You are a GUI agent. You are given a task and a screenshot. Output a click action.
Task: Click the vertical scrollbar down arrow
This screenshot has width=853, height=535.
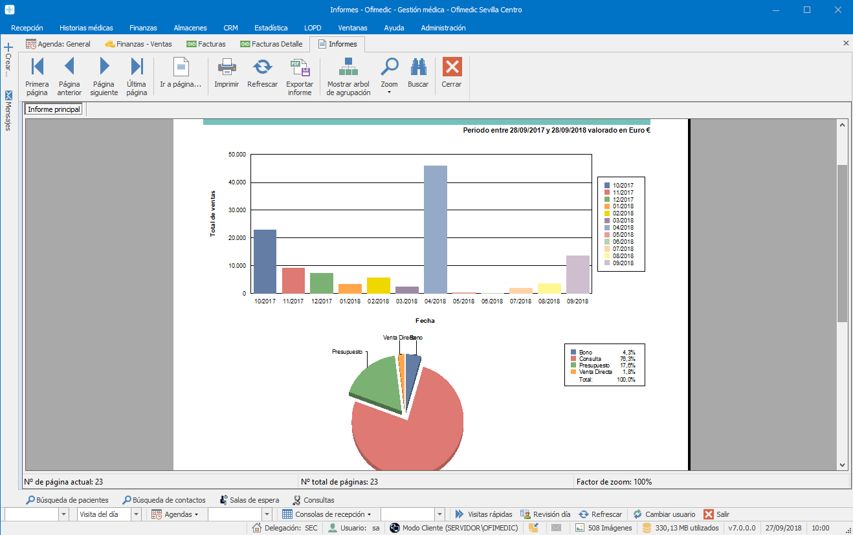coord(842,464)
